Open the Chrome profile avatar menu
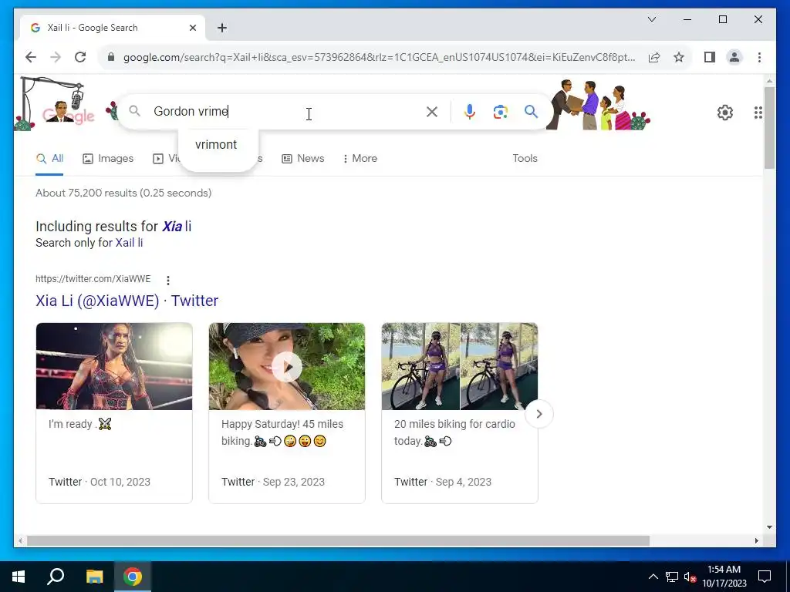The width and height of the screenshot is (790, 592). coord(734,57)
